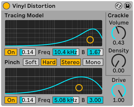Click the Pinch B field 3.00
Viewport: 134px width, 107px height.
[95, 100]
